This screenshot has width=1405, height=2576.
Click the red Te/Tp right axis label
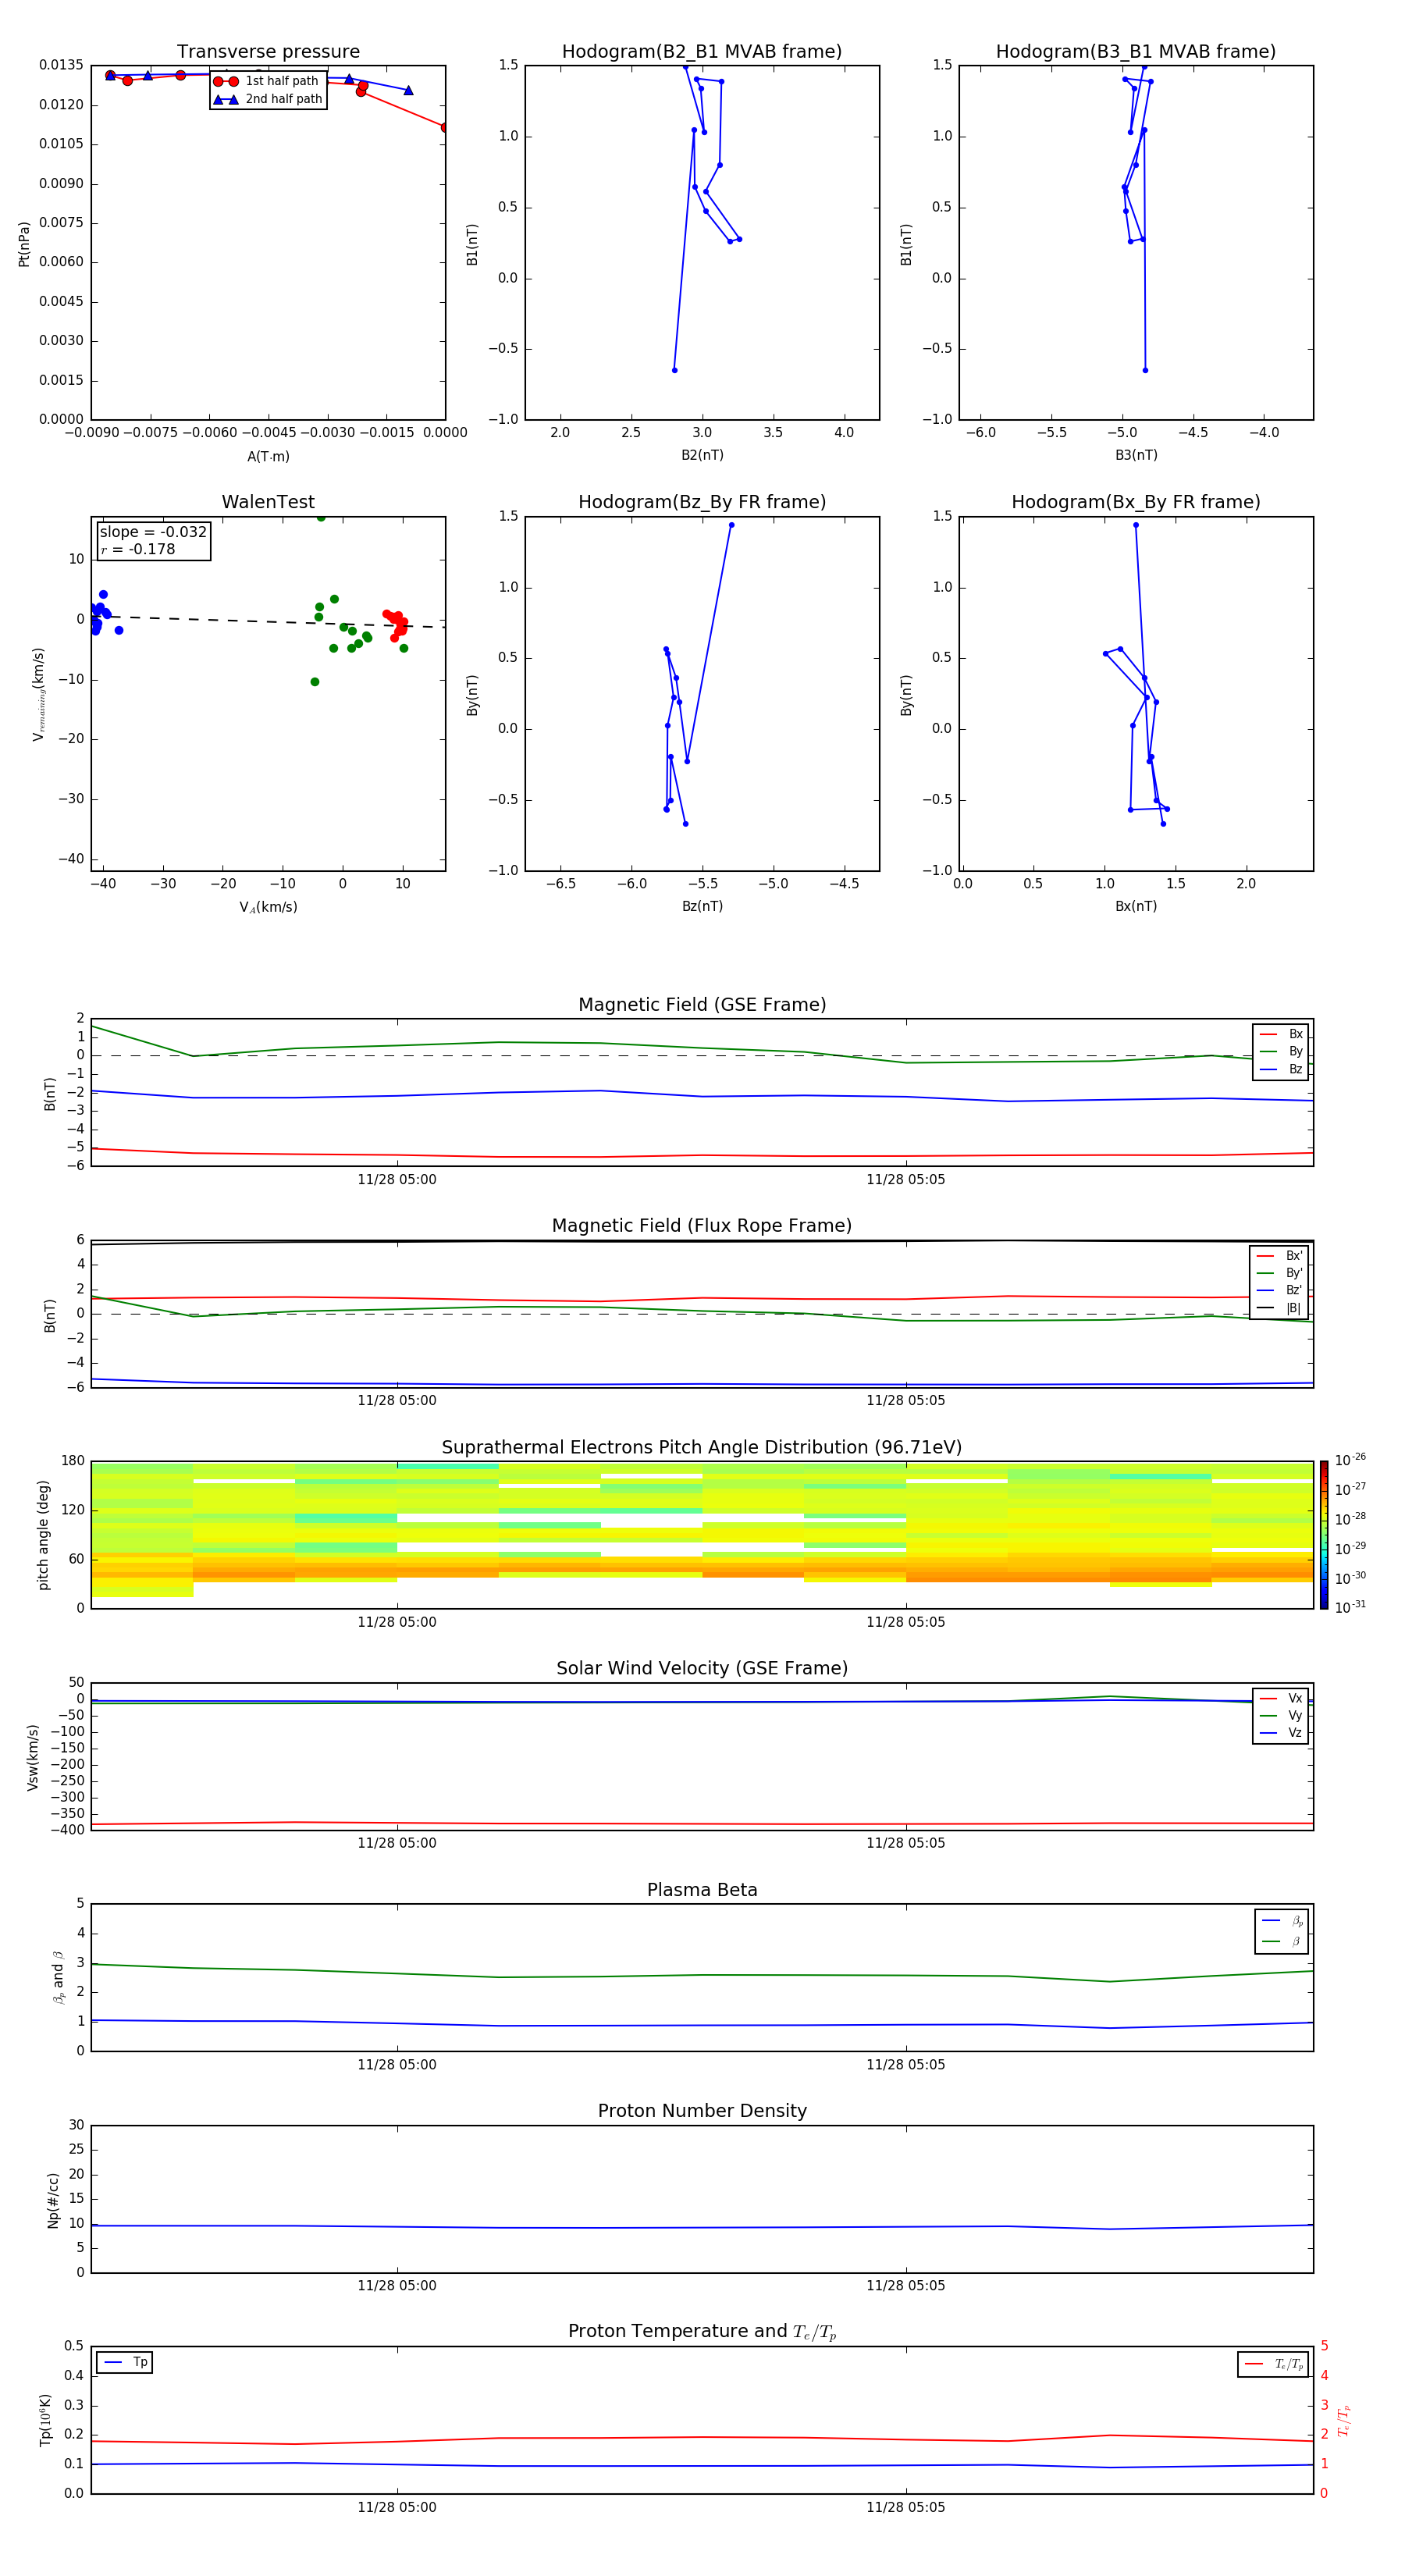click(x=1344, y=2420)
